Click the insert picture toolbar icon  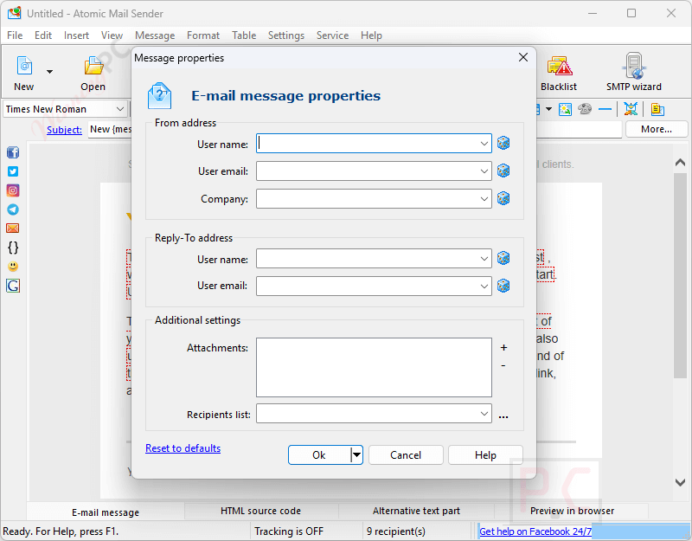click(565, 109)
